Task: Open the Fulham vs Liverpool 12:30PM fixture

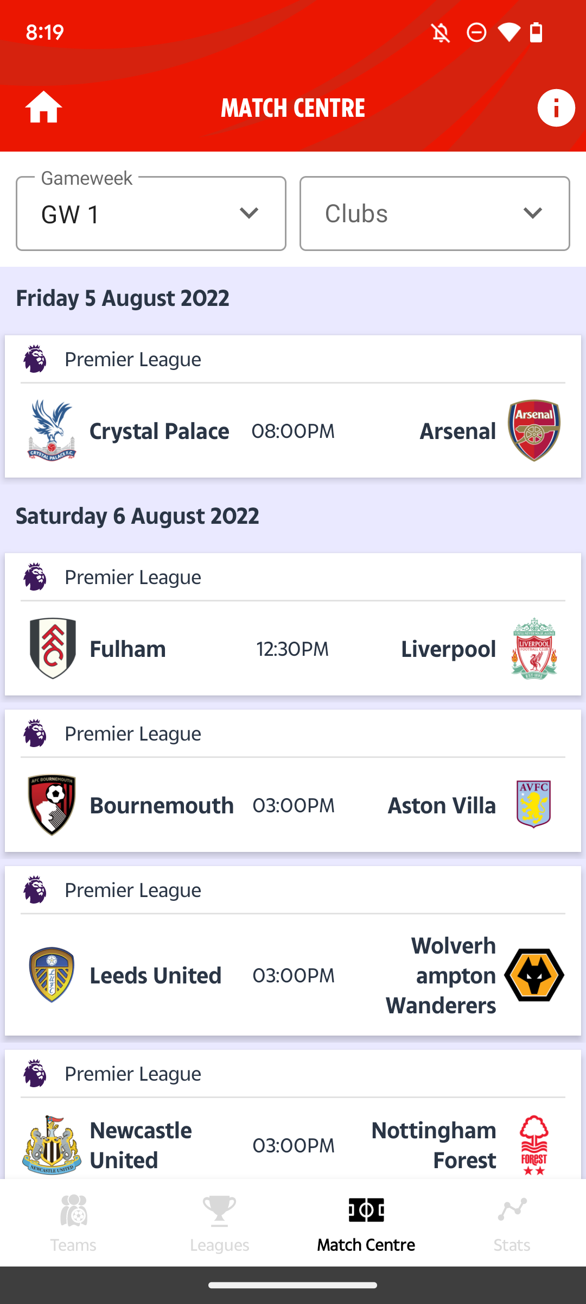Action: click(292, 649)
